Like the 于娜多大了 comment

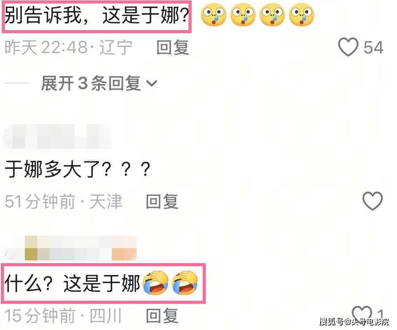[373, 201]
